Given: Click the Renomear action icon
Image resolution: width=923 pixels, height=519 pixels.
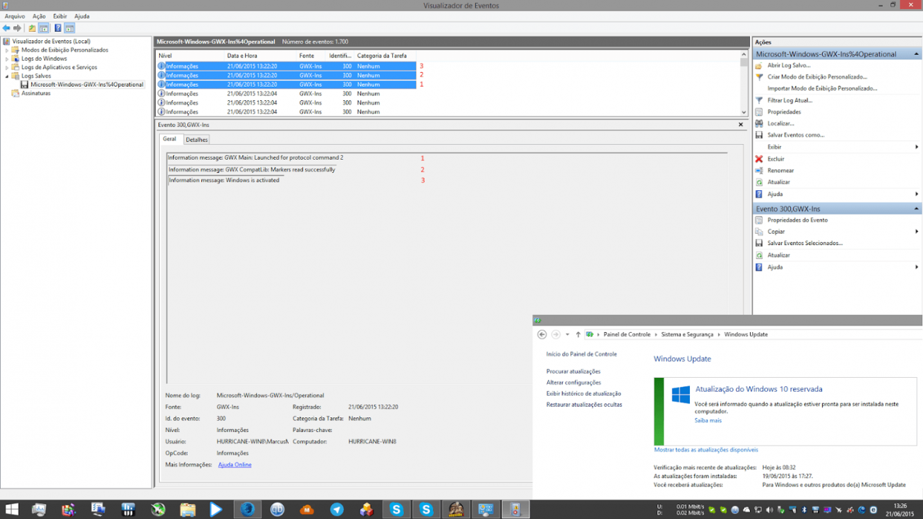Looking at the screenshot, I should tap(759, 170).
